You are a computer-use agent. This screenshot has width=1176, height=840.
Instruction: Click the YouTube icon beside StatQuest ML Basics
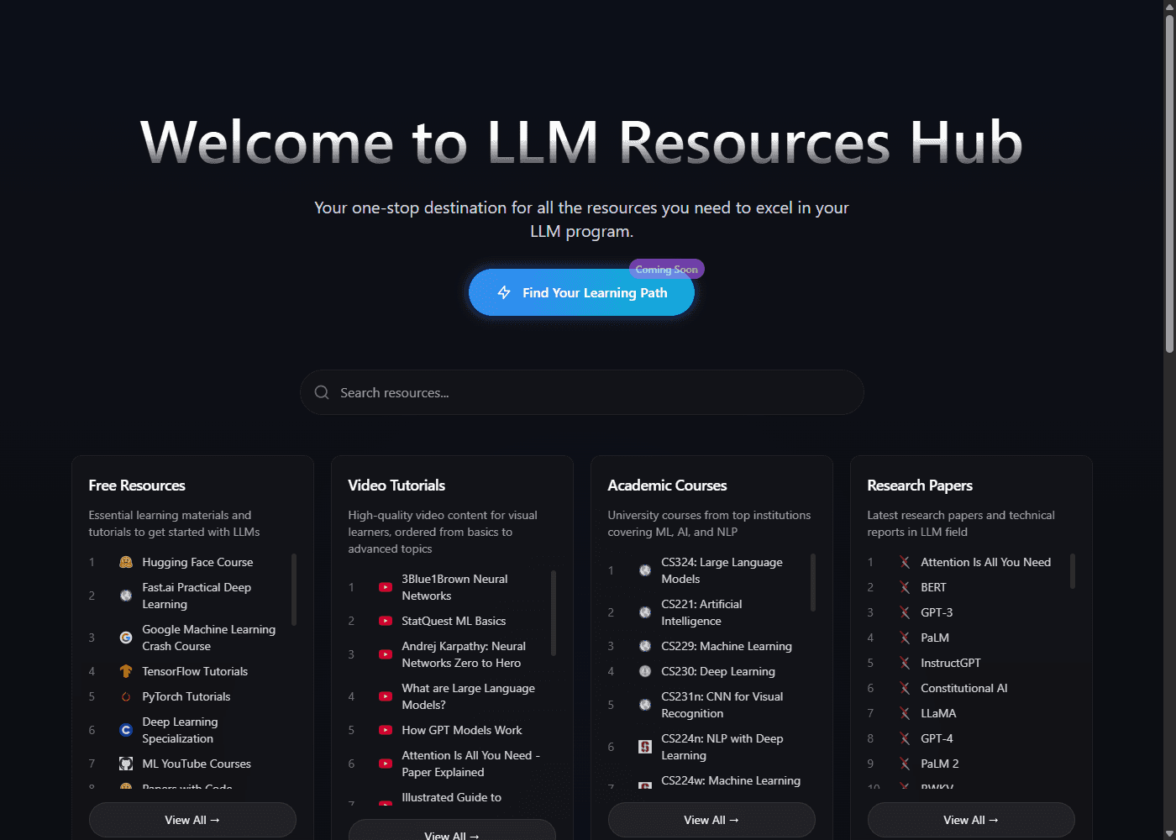(386, 621)
